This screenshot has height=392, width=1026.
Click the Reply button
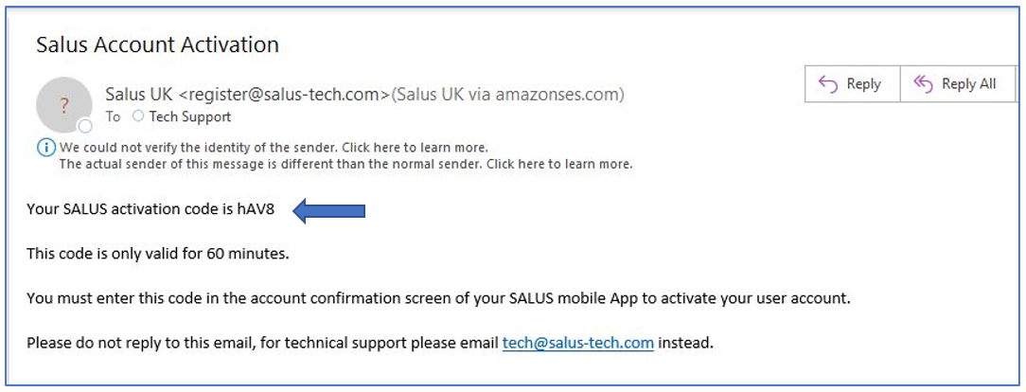coord(853,83)
